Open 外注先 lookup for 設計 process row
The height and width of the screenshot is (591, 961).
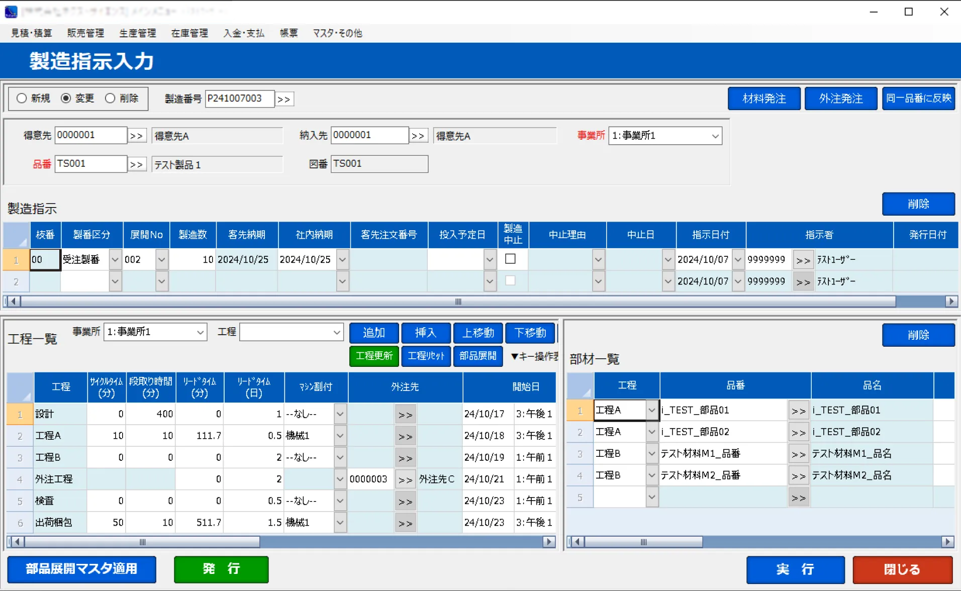pos(405,415)
